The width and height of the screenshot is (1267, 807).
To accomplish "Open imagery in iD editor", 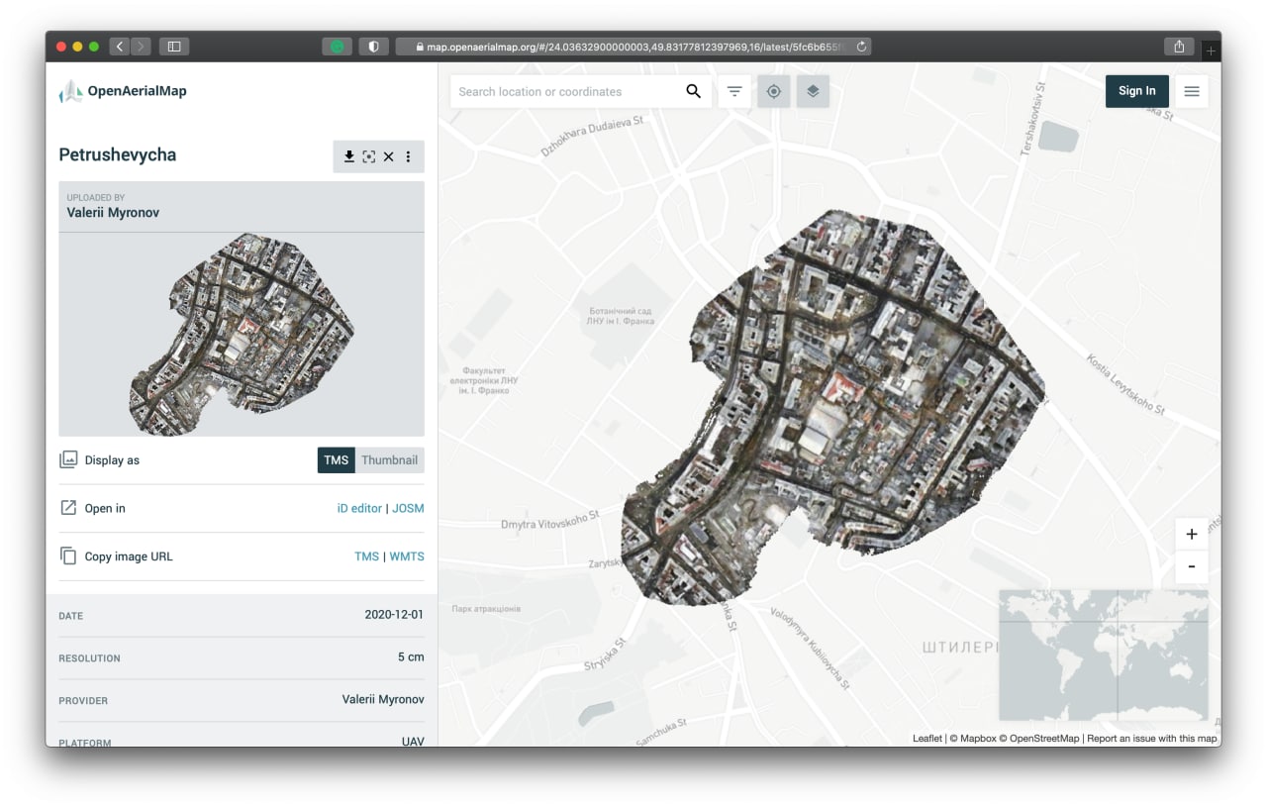I will (x=359, y=509).
